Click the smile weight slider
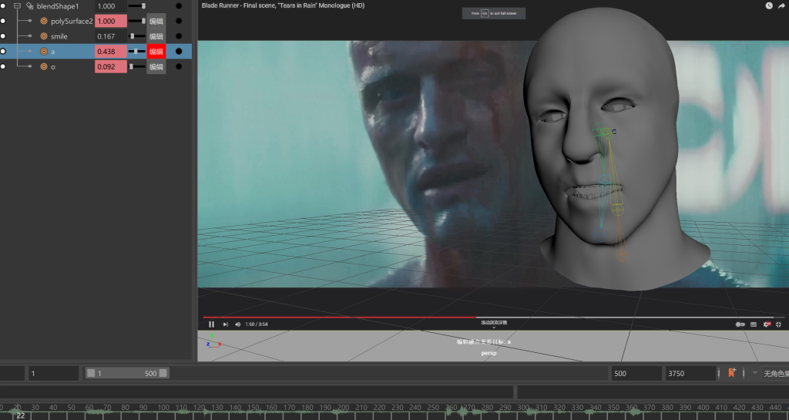The width and height of the screenshot is (789, 420). pyautogui.click(x=137, y=36)
